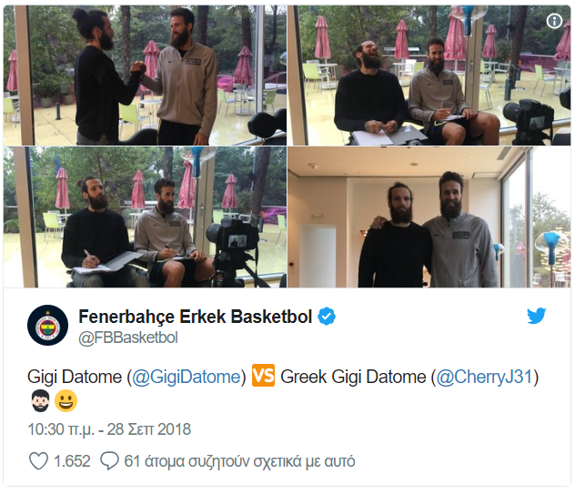Click the @FBBasketbol handle
This screenshot has width=575, height=494.
(x=128, y=338)
